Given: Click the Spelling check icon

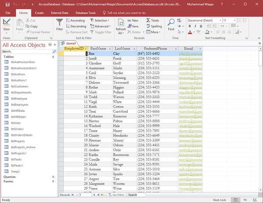Looking at the screenshot, I should [x=154, y=26].
